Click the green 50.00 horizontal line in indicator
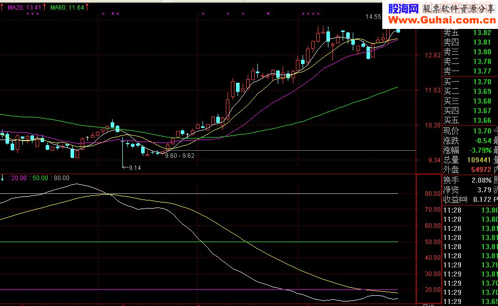Screen dimensions: 498x306 click(x=199, y=242)
